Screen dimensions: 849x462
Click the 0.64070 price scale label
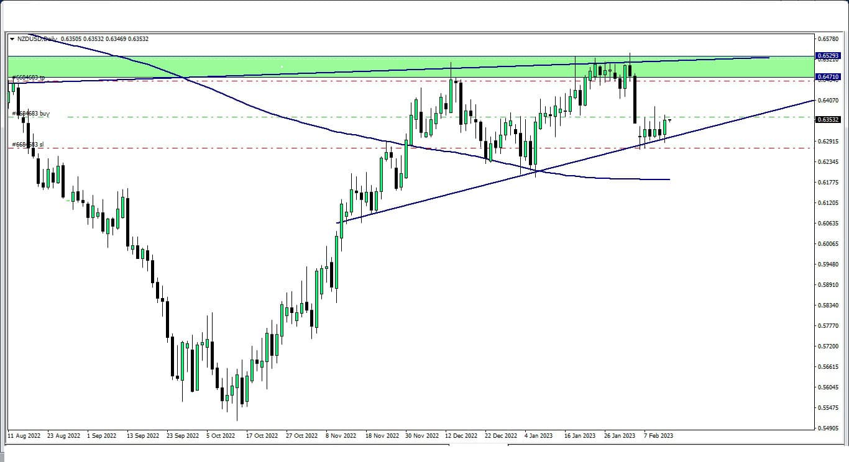(828, 100)
